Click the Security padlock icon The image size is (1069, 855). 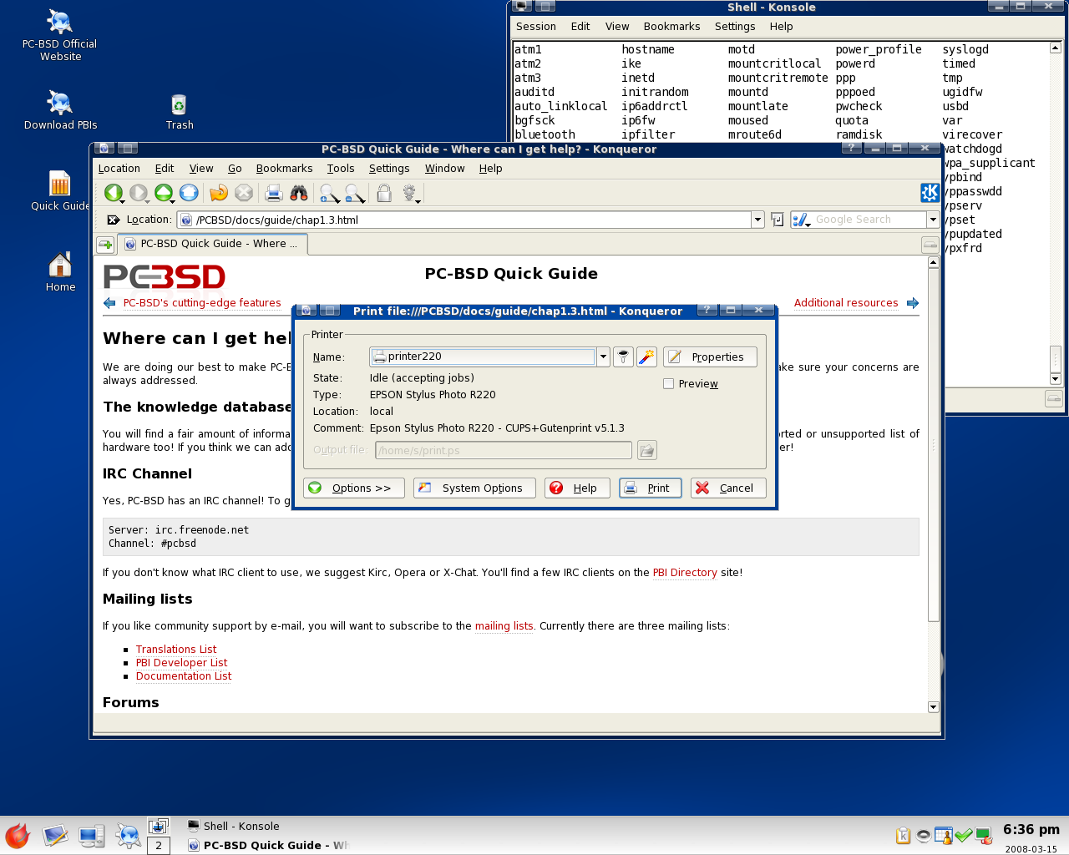coord(384,193)
